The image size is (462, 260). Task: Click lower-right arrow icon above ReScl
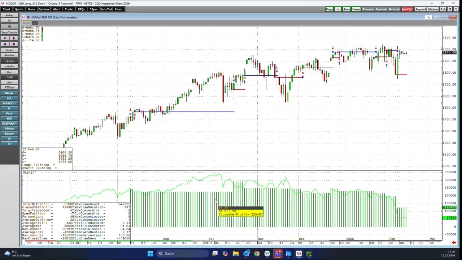pyautogui.click(x=14, y=44)
